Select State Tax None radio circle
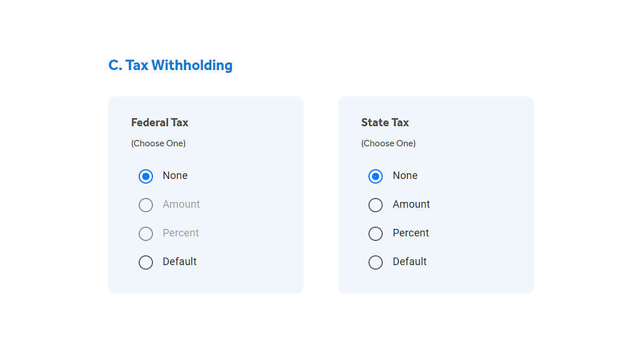This screenshot has height=358, width=636. pyautogui.click(x=376, y=176)
